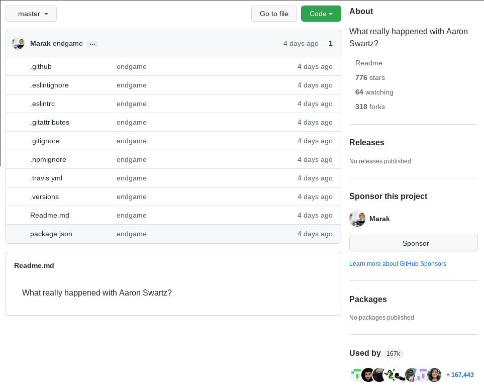This screenshot has height=391, width=484.
Task: Click 'endgame' commit link in .eslintrc row
Action: coord(132,104)
